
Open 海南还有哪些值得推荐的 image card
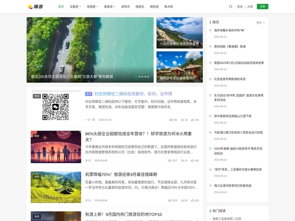(x=179, y=67)
